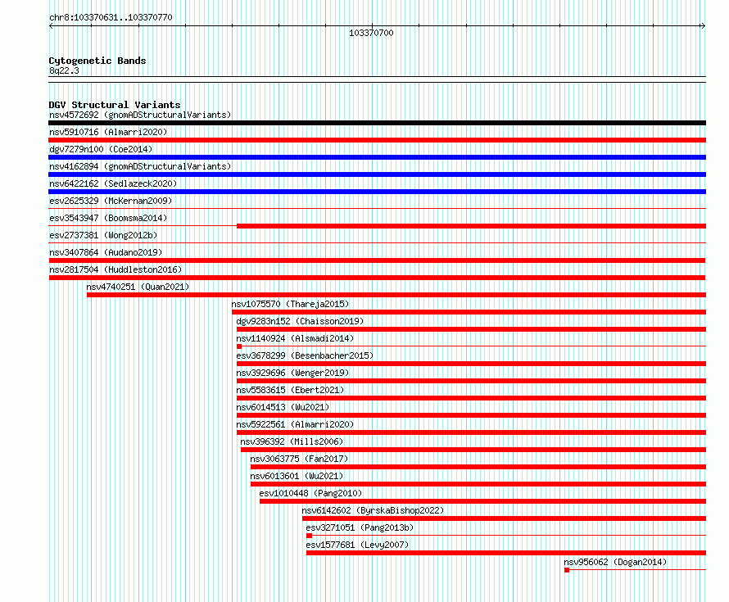Image resolution: width=729 pixels, height=602 pixels.
Task: Click the 103370700 ruler position label
Action: pos(371,33)
